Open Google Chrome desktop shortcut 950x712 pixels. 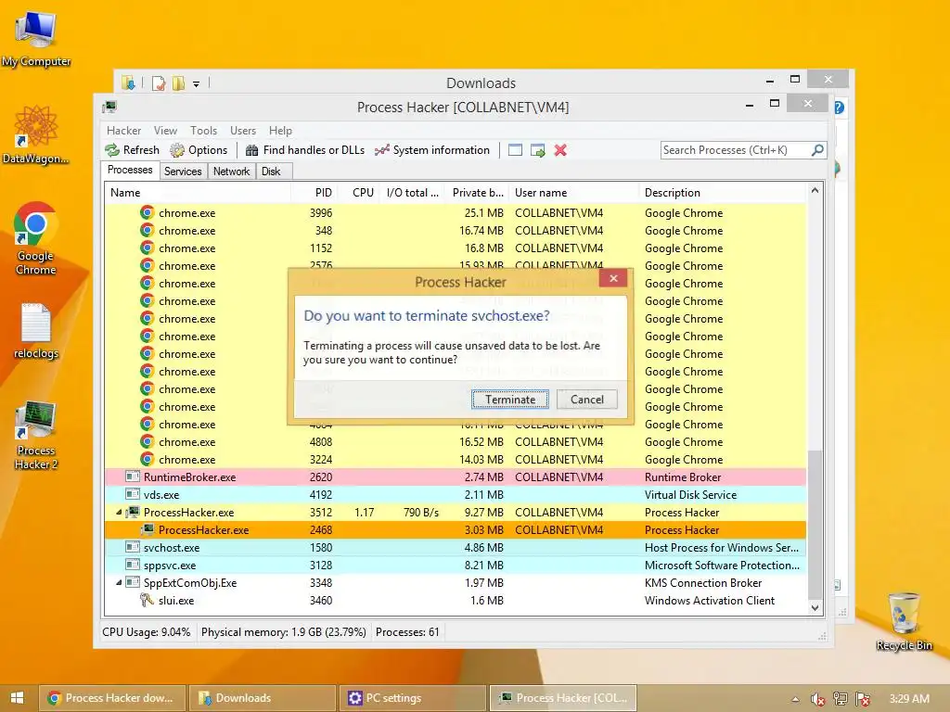(x=36, y=238)
